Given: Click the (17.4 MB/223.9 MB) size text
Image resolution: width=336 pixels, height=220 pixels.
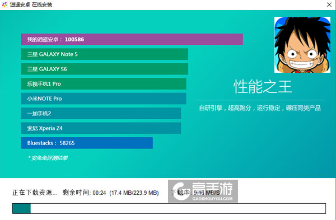Looking at the screenshot, I should coord(134,193).
